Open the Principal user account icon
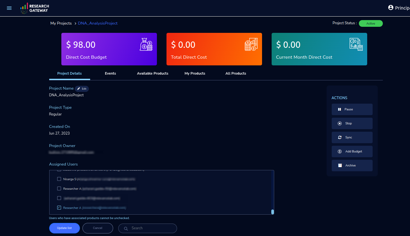This screenshot has width=410, height=236. (x=391, y=8)
